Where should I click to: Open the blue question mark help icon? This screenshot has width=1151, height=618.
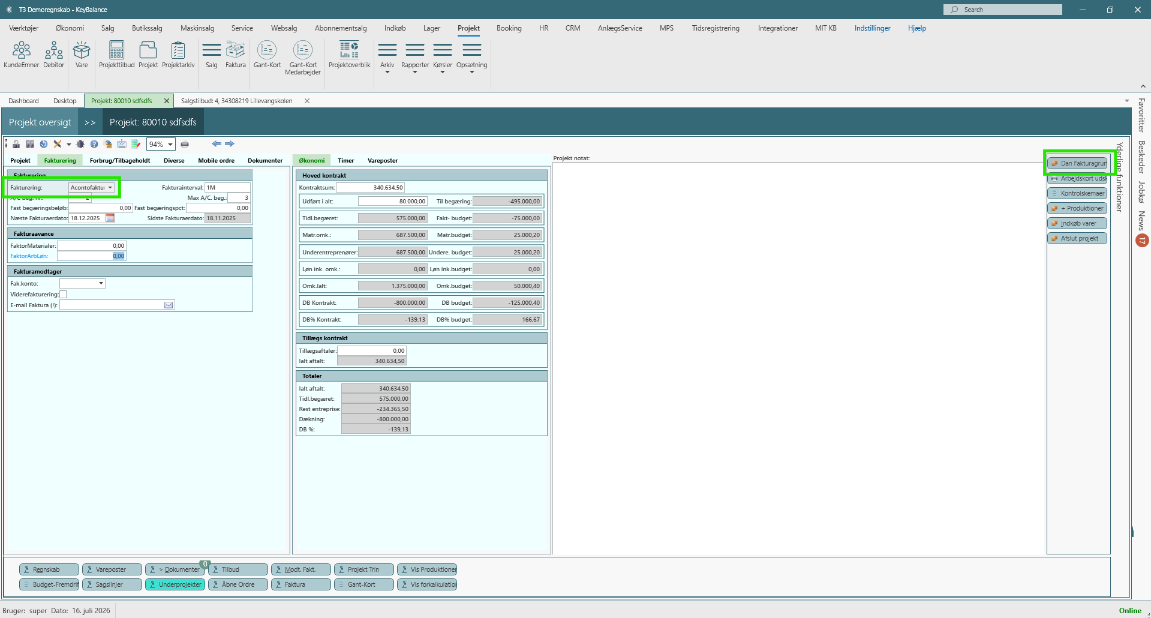click(x=94, y=144)
